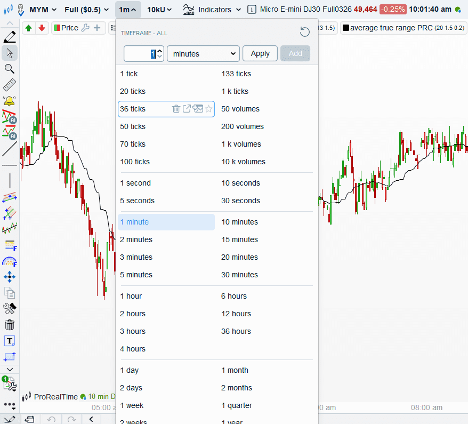
Task: Open the minutes unit combo box
Action: click(203, 54)
